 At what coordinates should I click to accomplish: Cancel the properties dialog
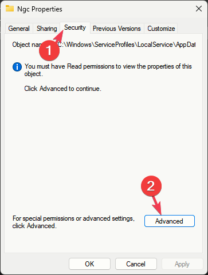(x=136, y=264)
